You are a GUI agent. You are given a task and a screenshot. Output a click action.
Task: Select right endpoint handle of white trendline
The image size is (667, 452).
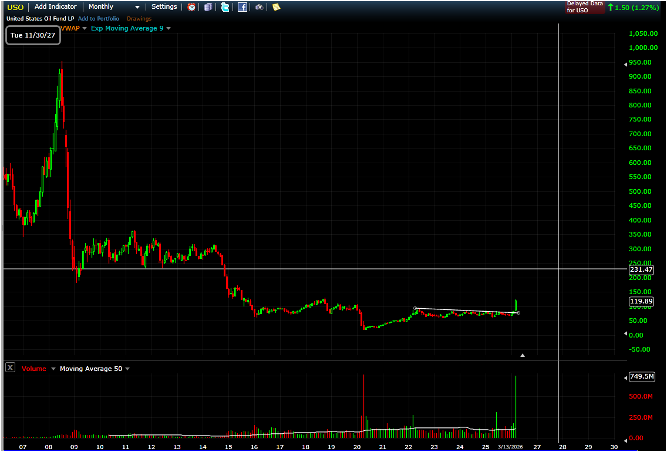[x=518, y=313]
